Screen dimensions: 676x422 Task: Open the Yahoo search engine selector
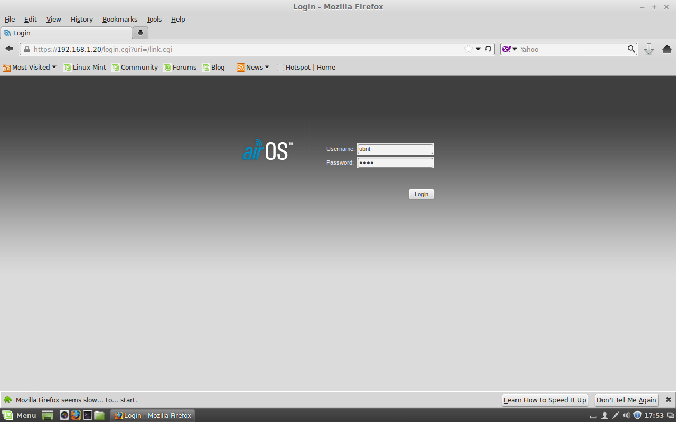click(510, 49)
